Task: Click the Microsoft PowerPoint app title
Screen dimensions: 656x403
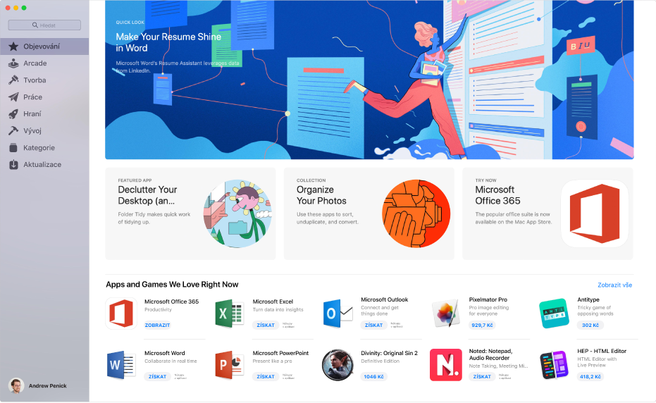Action: tap(280, 353)
